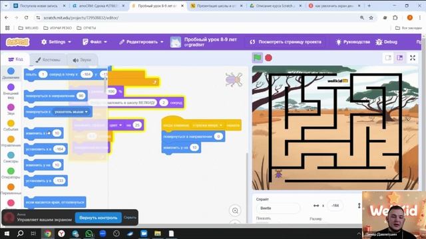Click Скрыть in screen control bar
This screenshot has width=426, height=239.
tap(130, 217)
